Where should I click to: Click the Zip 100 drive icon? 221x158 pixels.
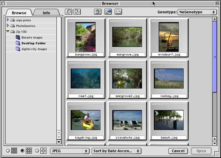pos(12,32)
